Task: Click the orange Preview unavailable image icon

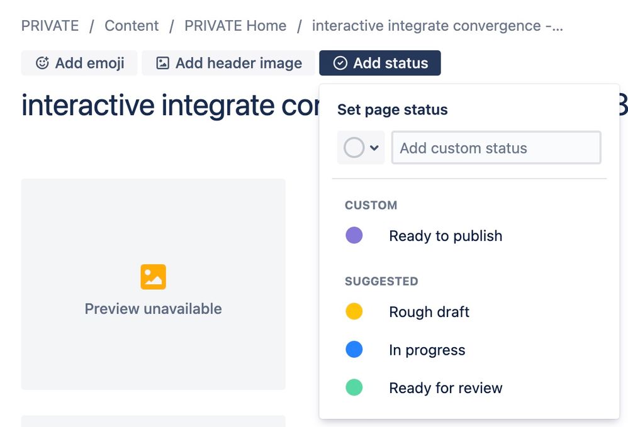Action: click(x=153, y=277)
